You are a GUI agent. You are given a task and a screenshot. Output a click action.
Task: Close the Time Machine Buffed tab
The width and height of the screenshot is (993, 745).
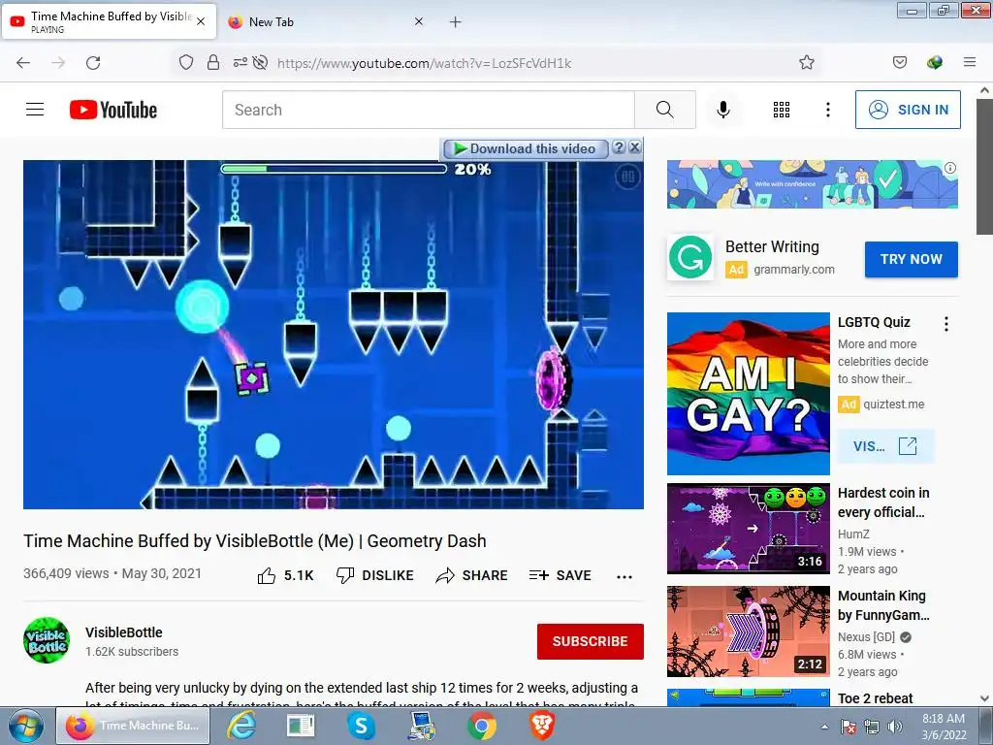point(201,21)
